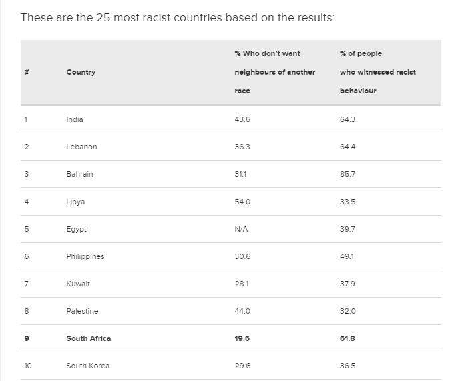Click the Country column header

81,72
